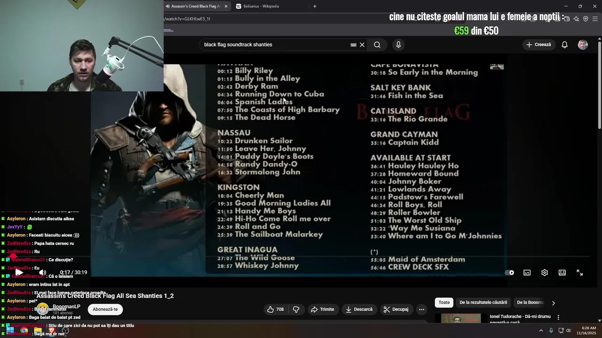Open Brave Shields icon in the toolbar

pos(586,19)
